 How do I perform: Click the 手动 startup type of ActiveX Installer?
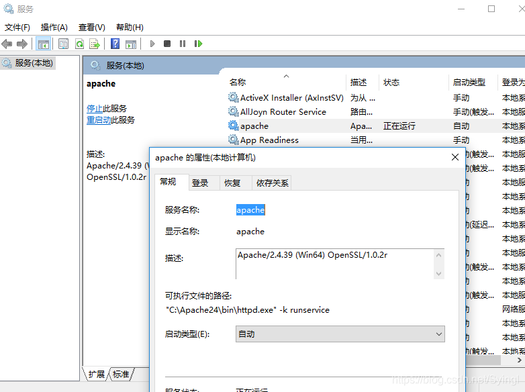[x=461, y=98]
